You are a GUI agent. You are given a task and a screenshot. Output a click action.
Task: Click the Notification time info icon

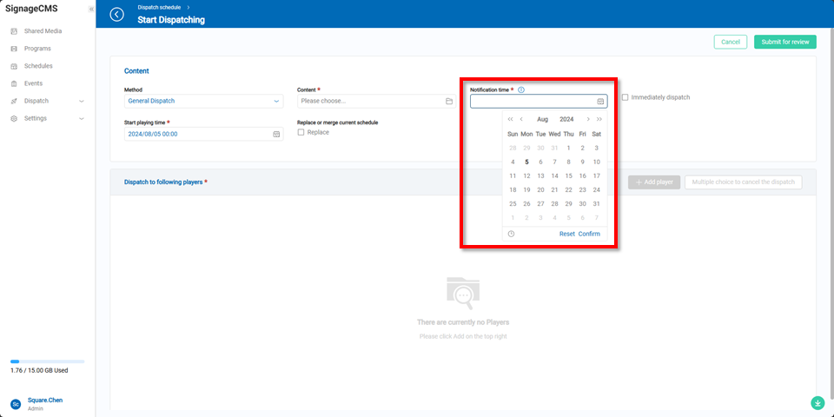(x=521, y=89)
